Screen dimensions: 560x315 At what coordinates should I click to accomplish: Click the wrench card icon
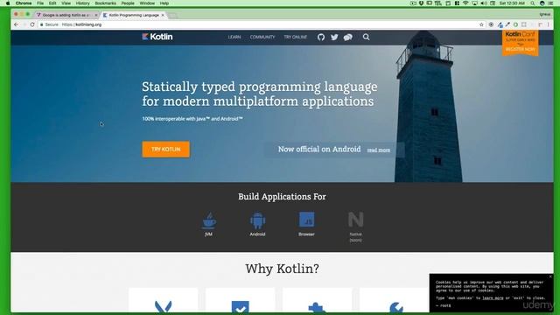click(x=395, y=307)
